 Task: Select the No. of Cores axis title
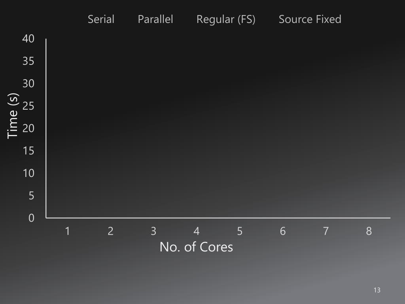pyautogui.click(x=196, y=247)
